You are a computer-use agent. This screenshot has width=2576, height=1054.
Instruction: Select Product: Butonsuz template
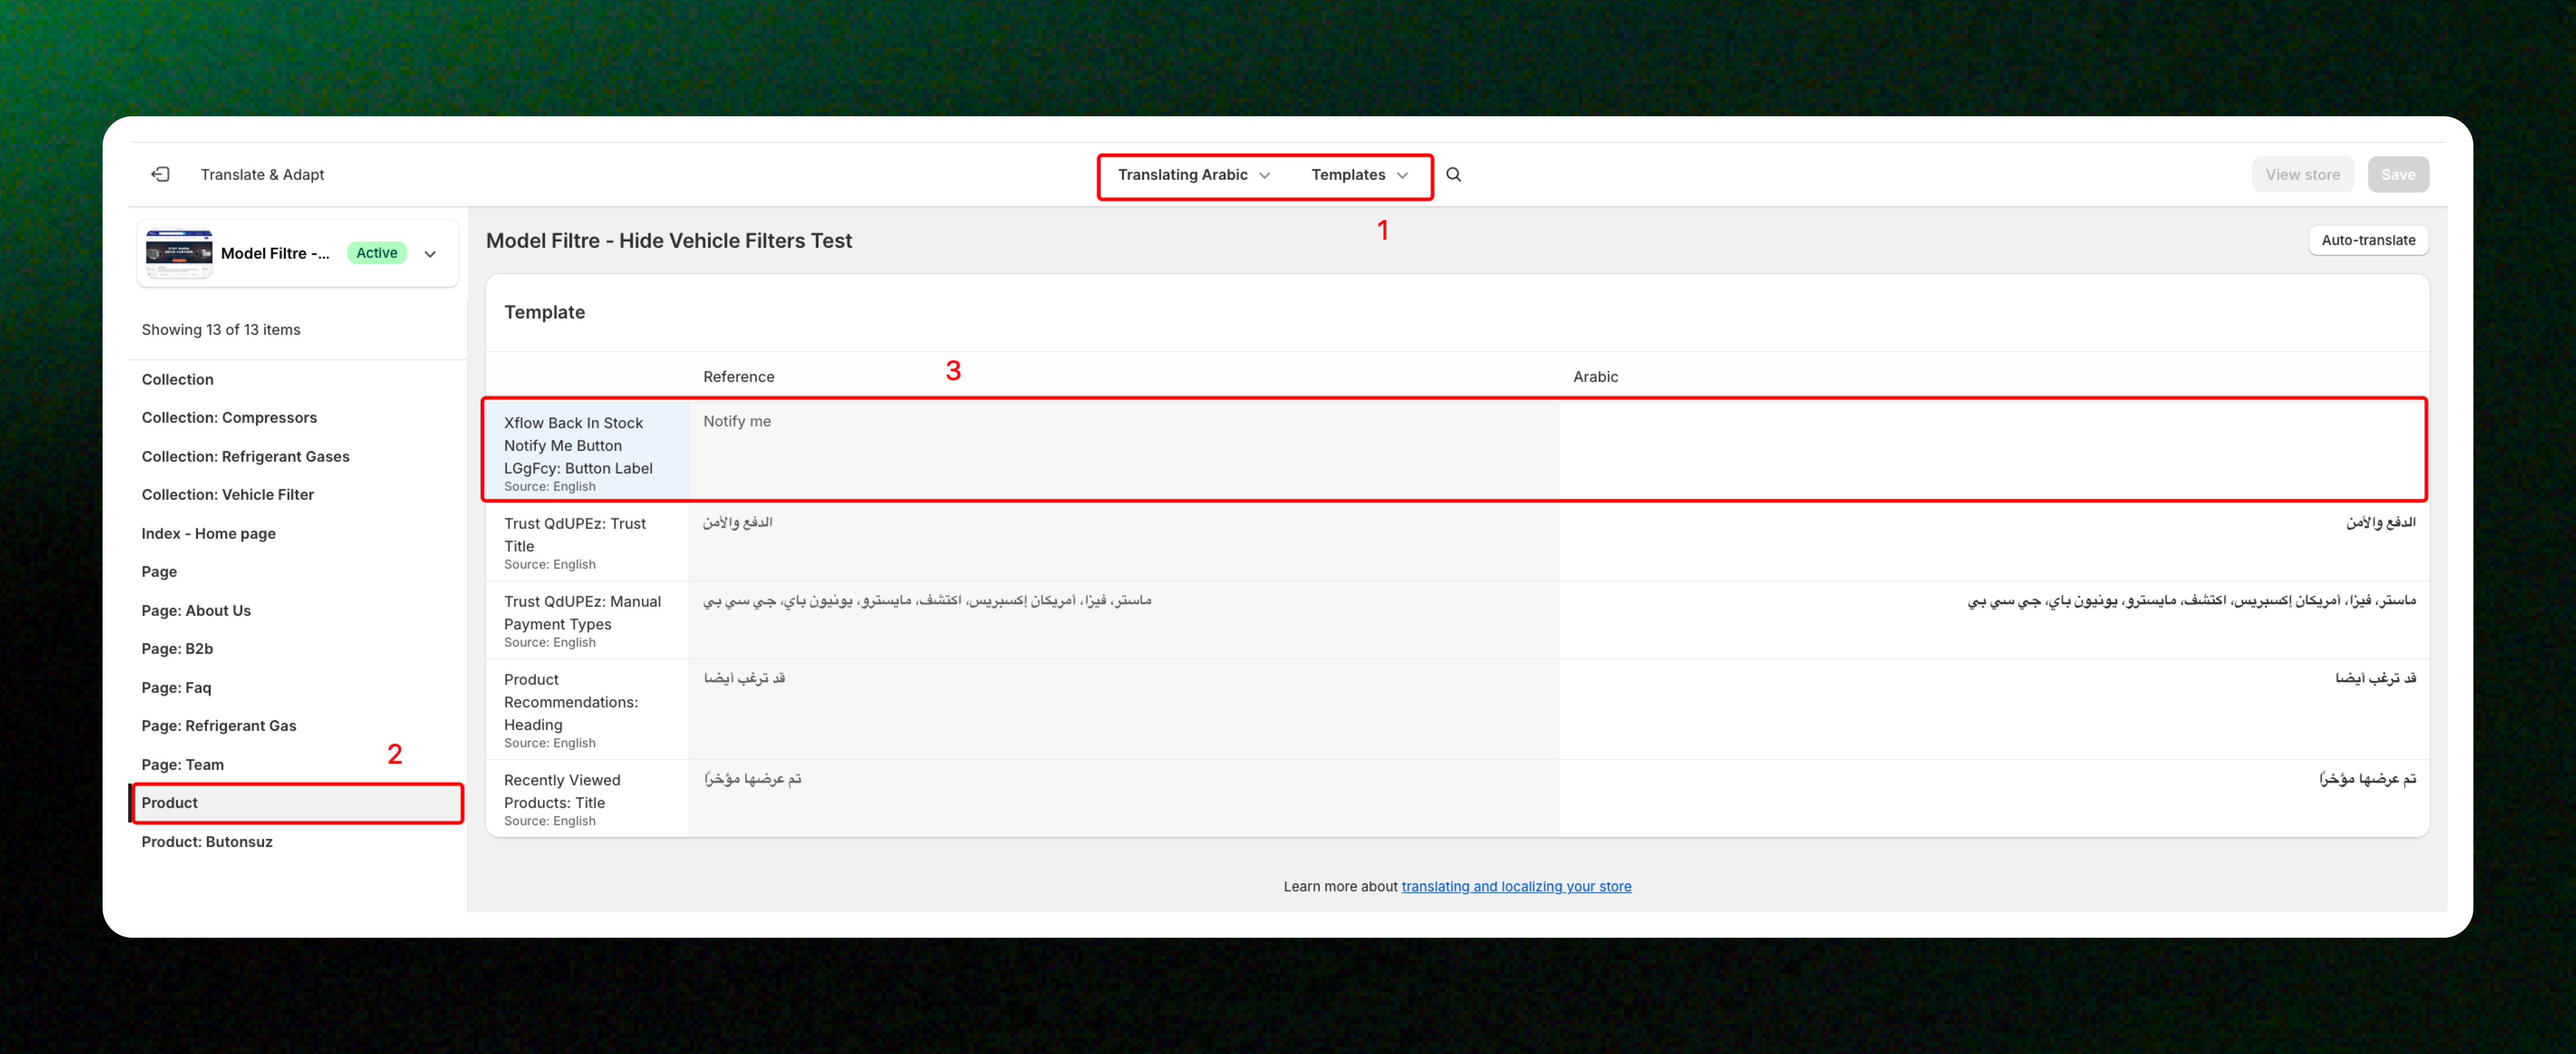298,841
